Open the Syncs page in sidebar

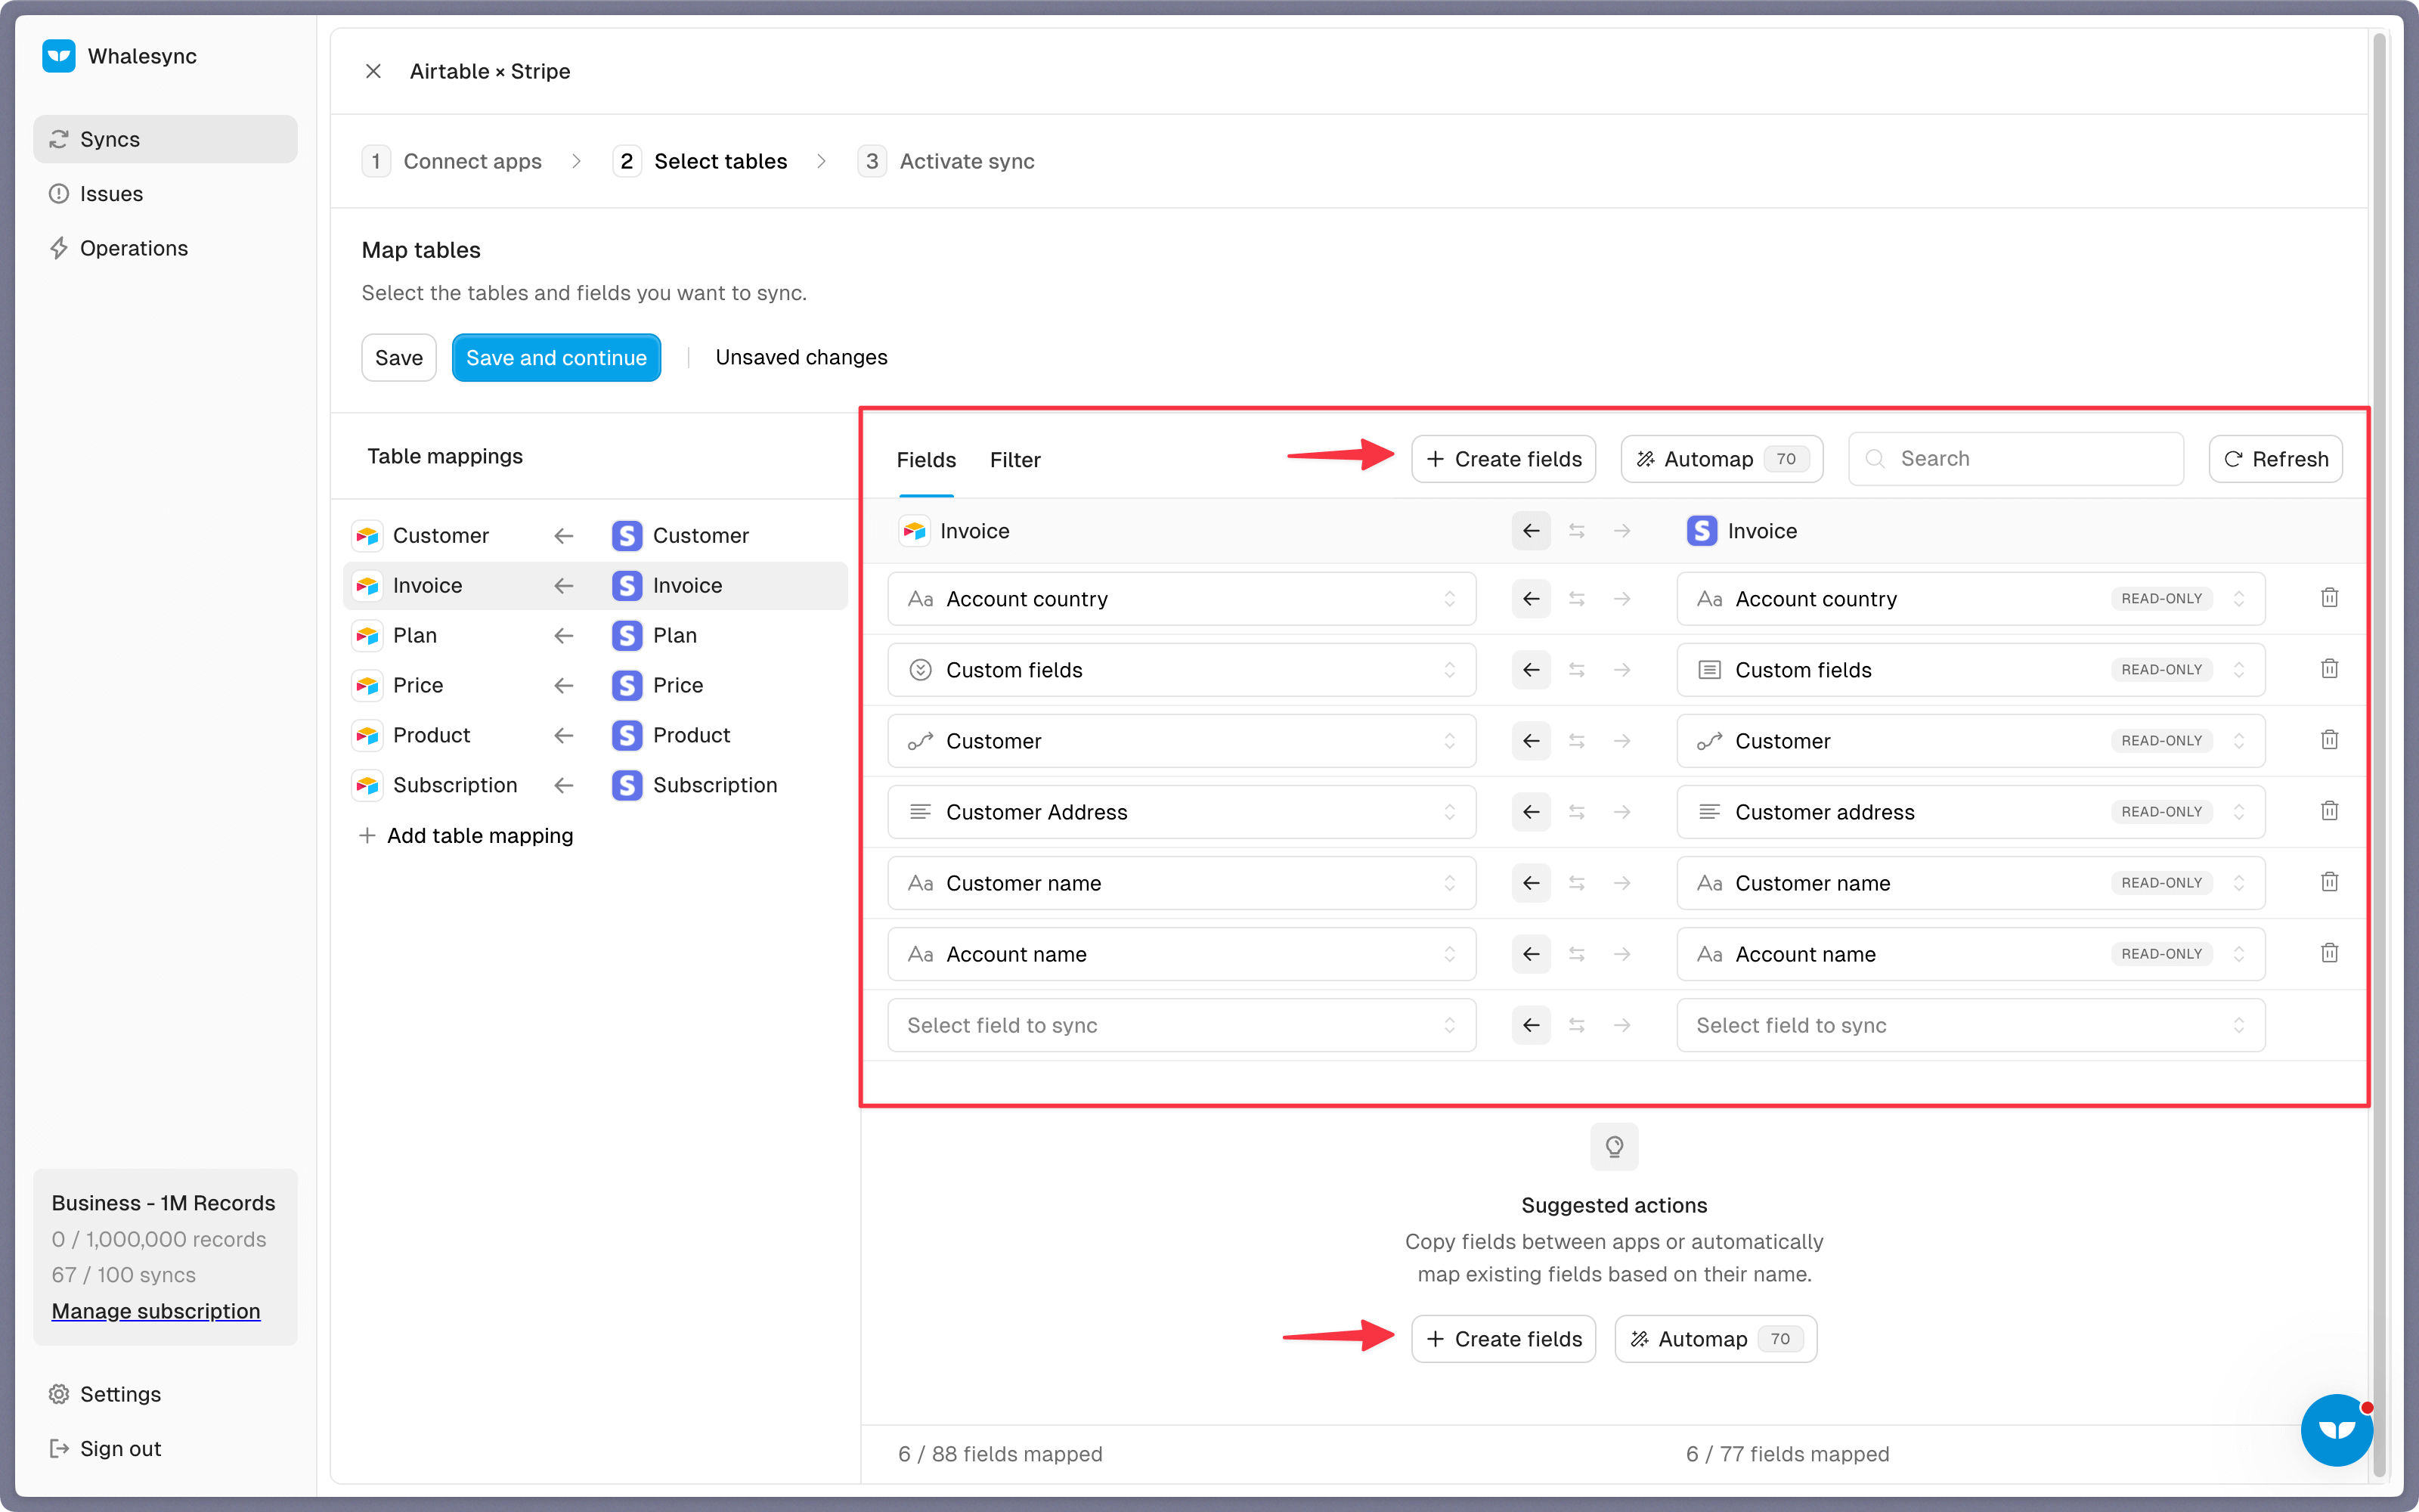165,139
